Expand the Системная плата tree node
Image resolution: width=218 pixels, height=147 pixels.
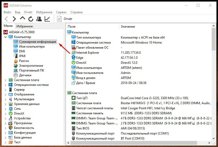(x=5, y=80)
